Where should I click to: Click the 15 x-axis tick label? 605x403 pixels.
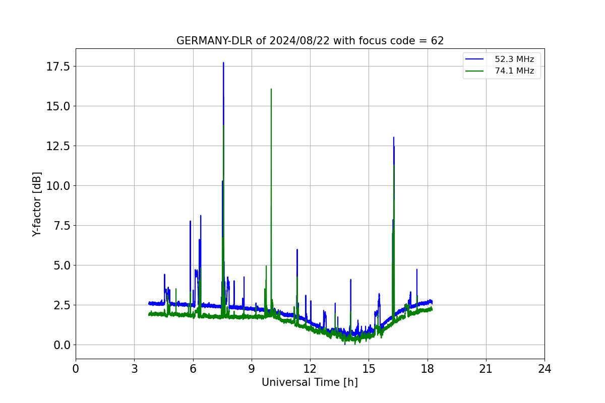(x=369, y=369)
